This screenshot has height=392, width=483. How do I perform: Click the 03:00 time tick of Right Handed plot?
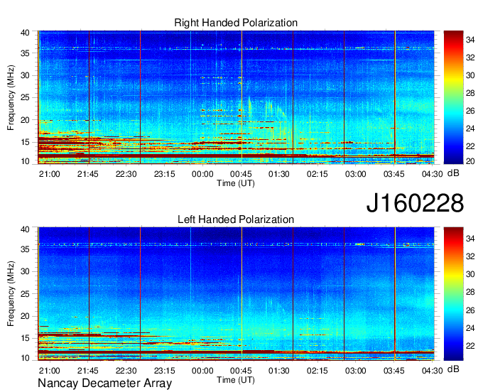point(355,174)
